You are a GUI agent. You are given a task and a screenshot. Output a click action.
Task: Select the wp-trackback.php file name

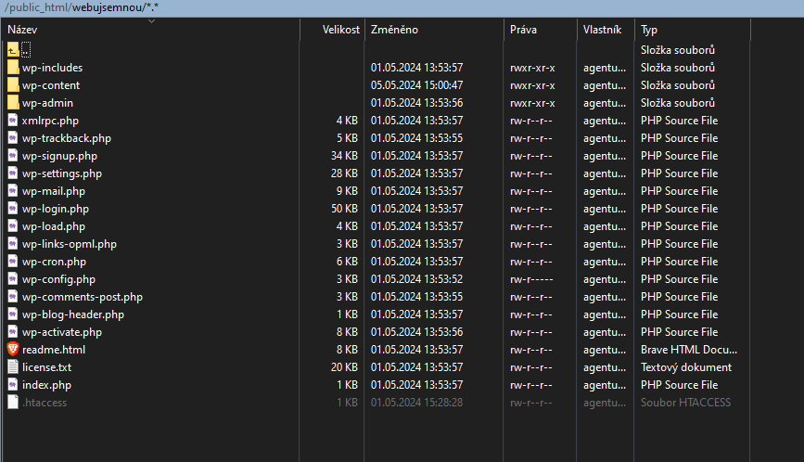67,138
